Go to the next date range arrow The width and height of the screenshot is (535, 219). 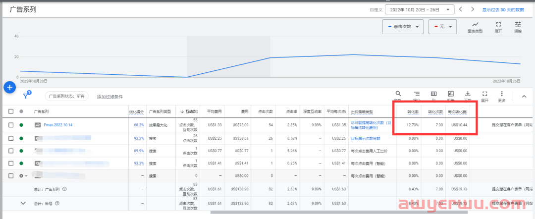click(473, 9)
